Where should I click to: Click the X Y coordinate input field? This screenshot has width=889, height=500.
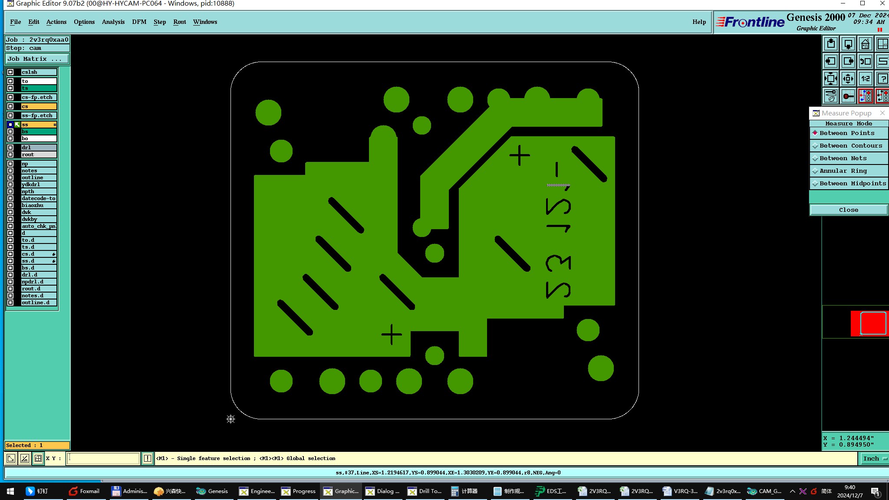[x=103, y=458]
